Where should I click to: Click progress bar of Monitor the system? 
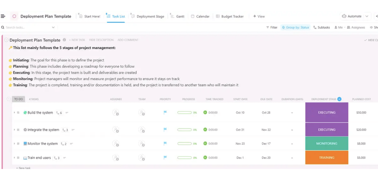point(185,144)
